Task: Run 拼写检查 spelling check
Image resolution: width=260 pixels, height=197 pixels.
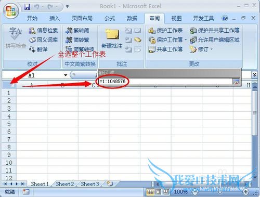Action: click(16, 38)
